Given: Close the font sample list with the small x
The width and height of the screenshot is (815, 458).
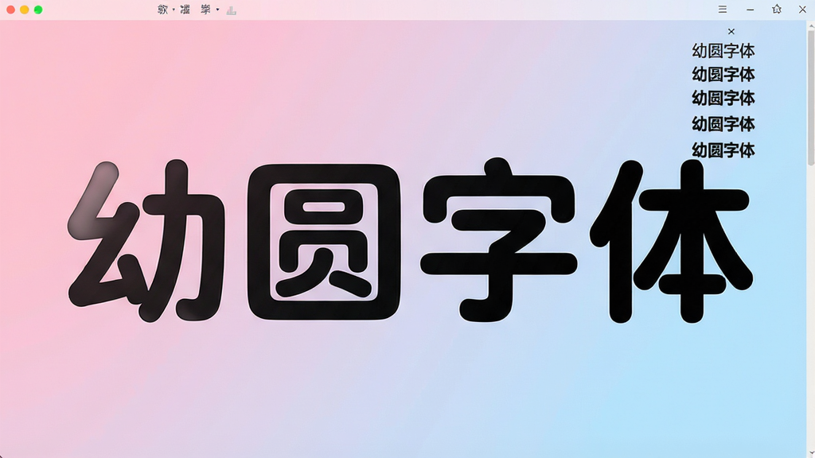Looking at the screenshot, I should pyautogui.click(x=731, y=32).
